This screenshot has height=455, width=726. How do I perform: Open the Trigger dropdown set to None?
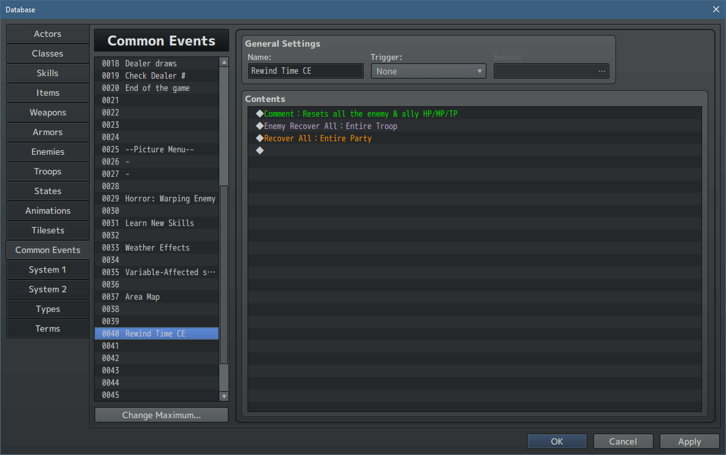coord(428,71)
